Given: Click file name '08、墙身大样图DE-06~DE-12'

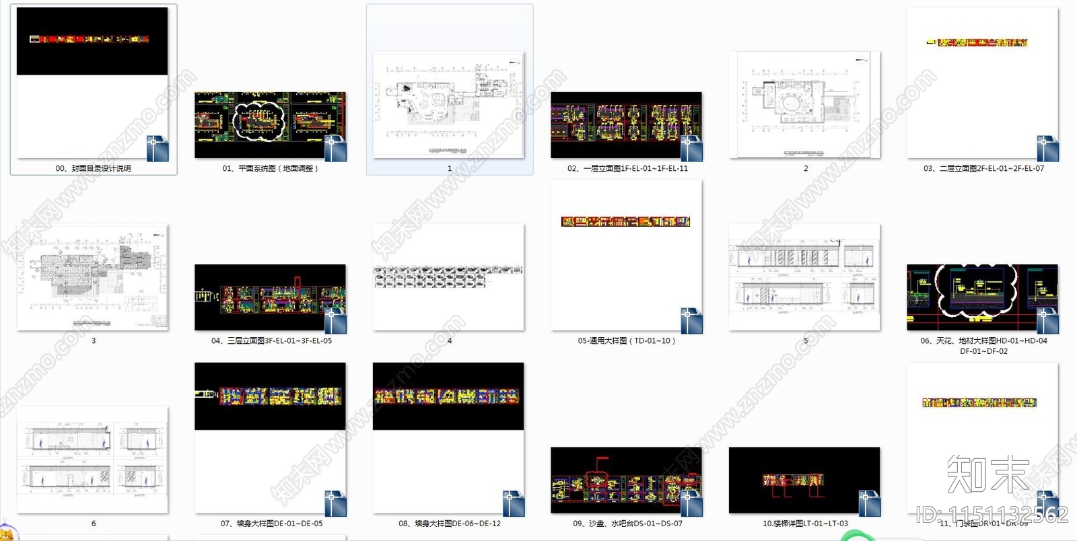Looking at the screenshot, I should coord(450,523).
